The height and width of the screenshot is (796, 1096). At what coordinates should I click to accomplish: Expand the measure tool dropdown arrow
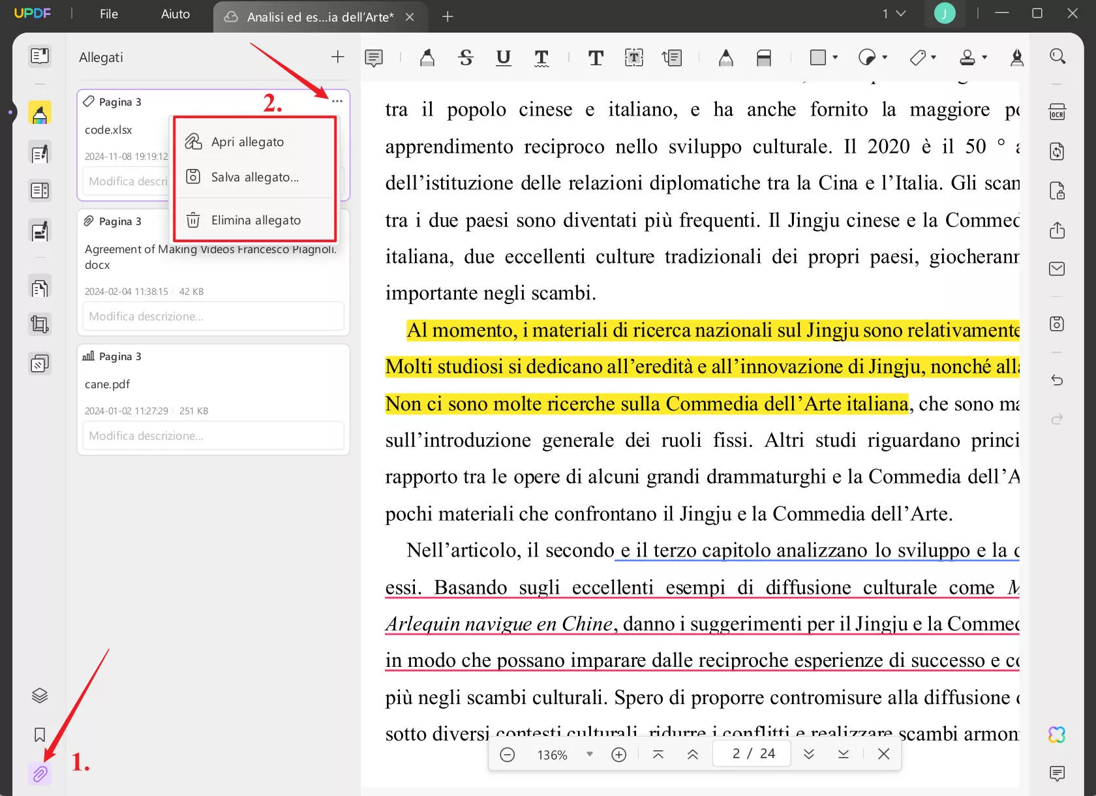pos(934,57)
